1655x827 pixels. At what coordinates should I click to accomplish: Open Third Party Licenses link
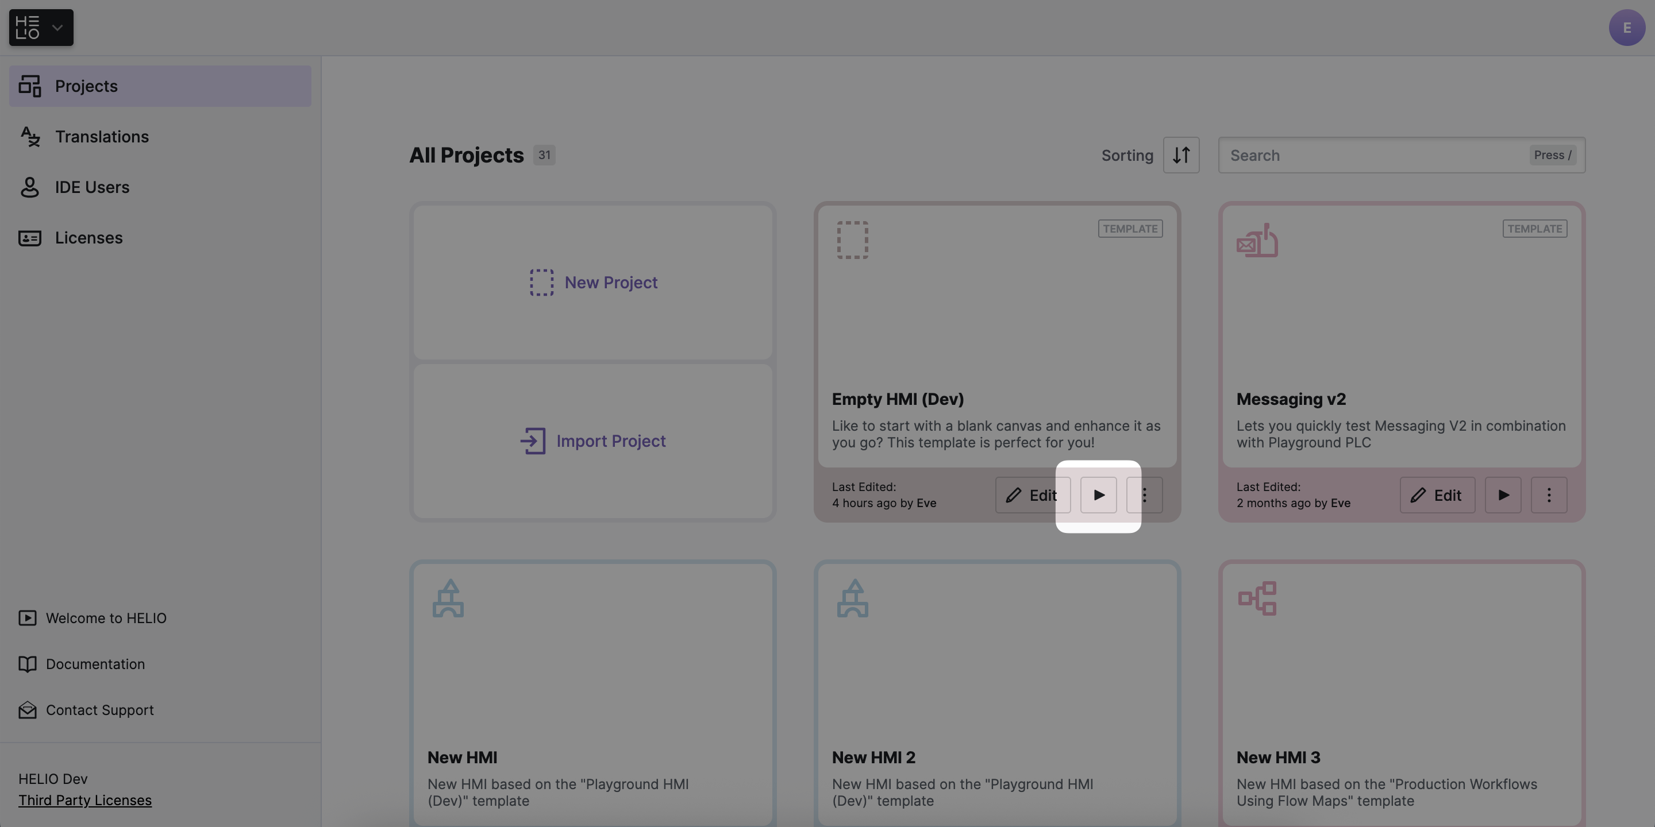[x=85, y=800]
